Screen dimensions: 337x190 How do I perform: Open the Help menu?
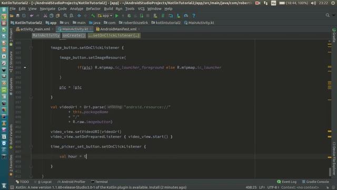pos(168,9)
